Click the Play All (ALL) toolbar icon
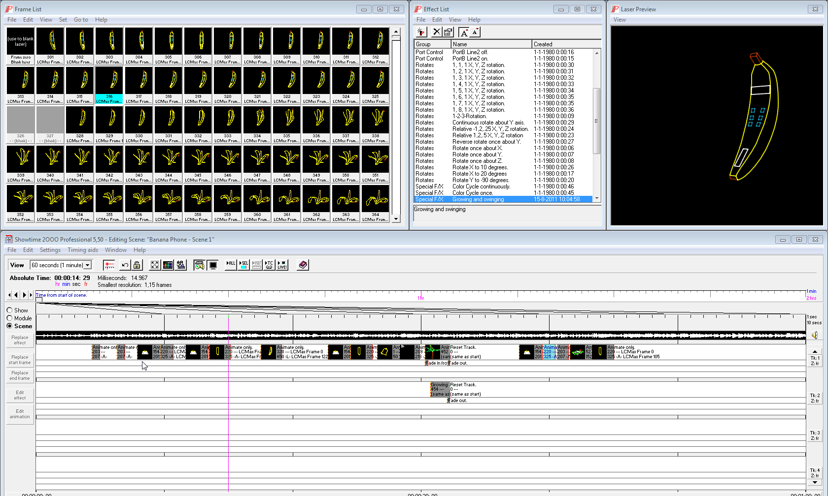 click(x=231, y=265)
